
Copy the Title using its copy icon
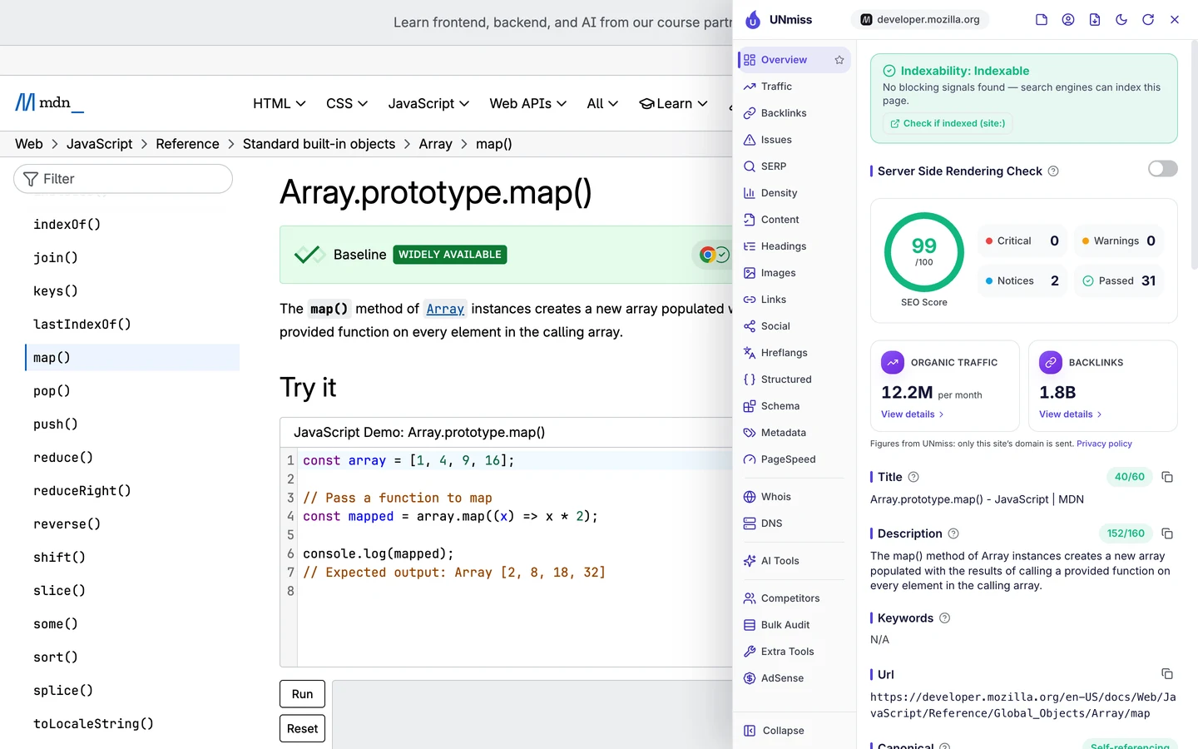coord(1167,477)
